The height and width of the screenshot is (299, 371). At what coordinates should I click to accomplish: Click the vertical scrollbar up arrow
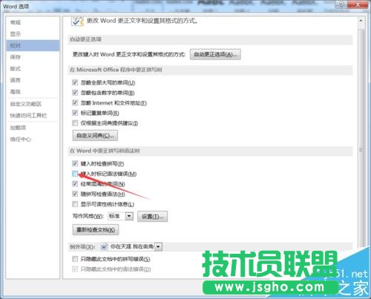pyautogui.click(x=361, y=21)
